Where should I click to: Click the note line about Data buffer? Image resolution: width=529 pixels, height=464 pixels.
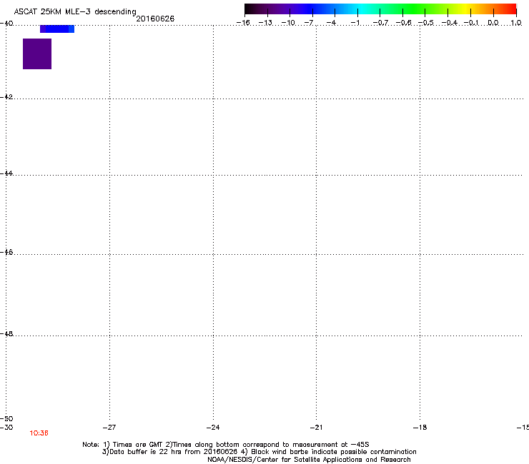point(259,452)
